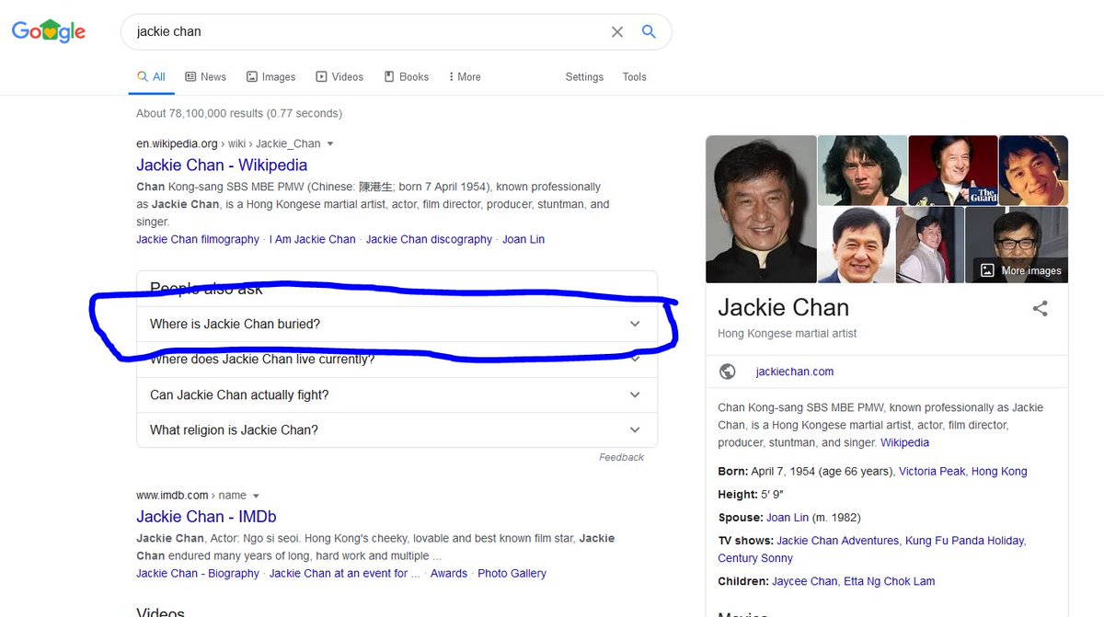Open the Jackie Chan - Biography sitelink

pos(198,573)
